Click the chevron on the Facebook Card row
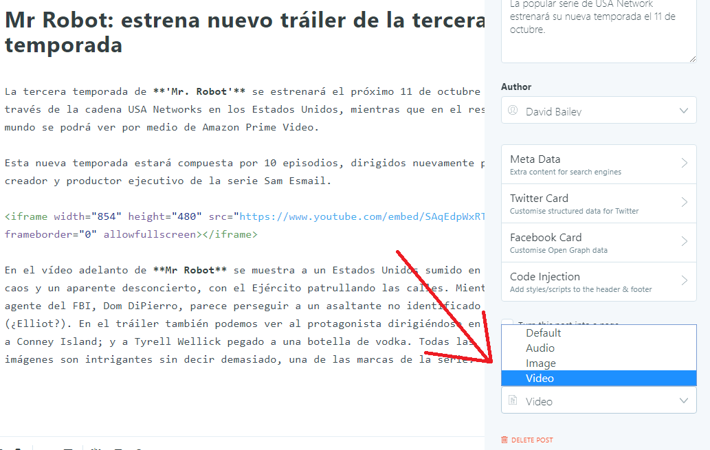Viewport: 710px width, 450px height. [684, 241]
